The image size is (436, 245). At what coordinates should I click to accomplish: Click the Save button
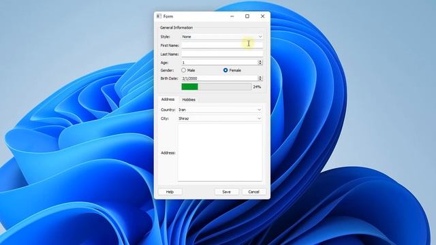click(227, 192)
